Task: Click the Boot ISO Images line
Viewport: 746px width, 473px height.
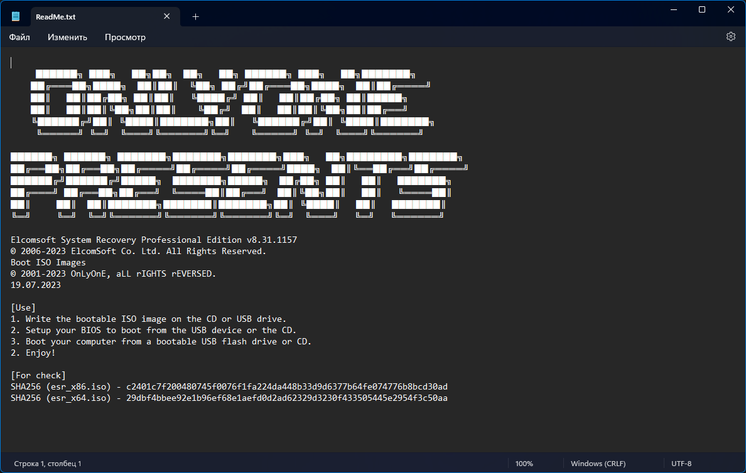Action: [x=48, y=262]
